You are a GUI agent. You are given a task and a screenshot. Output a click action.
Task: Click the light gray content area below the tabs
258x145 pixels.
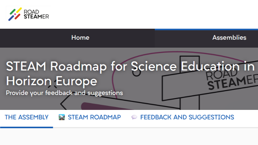(129, 137)
